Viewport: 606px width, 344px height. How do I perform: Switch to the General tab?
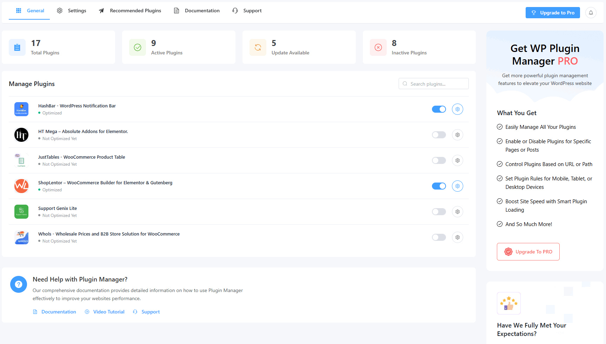[29, 11]
